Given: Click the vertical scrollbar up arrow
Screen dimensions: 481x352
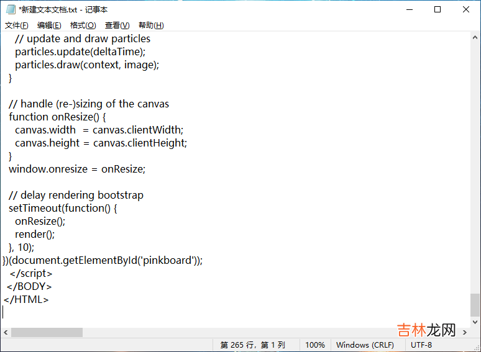Looking at the screenshot, I should [x=475, y=37].
